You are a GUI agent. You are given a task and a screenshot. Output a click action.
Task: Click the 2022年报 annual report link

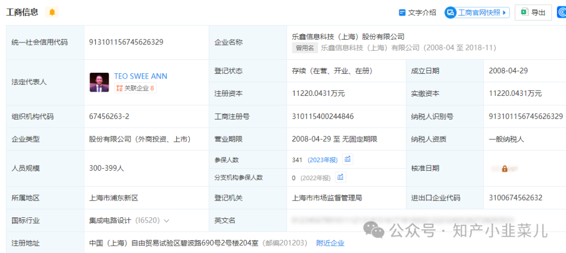(x=315, y=178)
